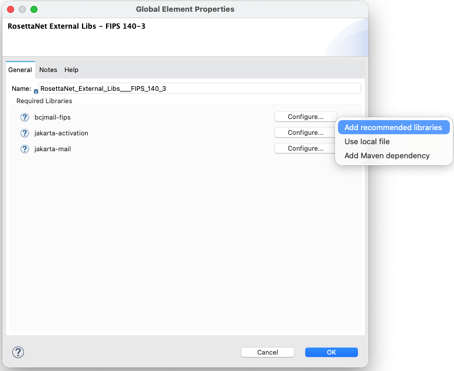Confirm with the OK button
Screen dimensions: 454x371
coord(331,352)
